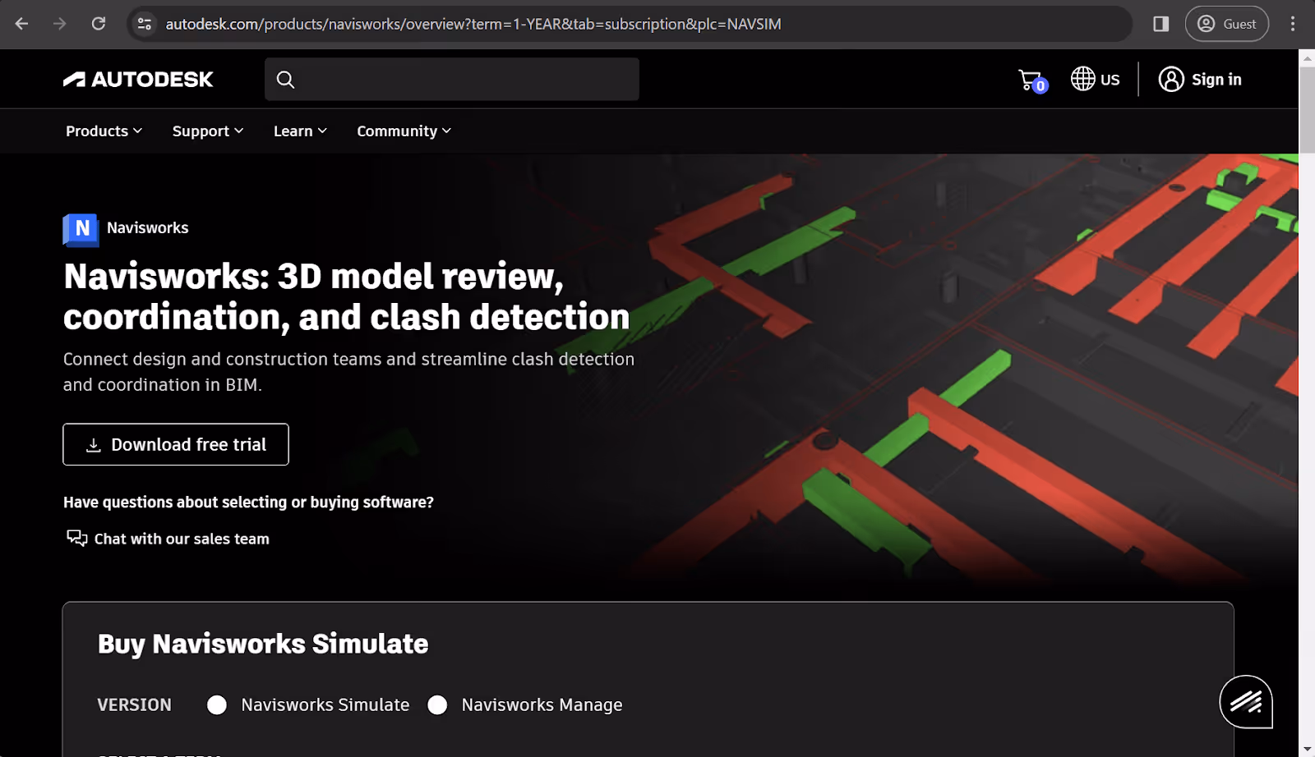Expand the Products menu
1315x757 pixels.
point(104,131)
